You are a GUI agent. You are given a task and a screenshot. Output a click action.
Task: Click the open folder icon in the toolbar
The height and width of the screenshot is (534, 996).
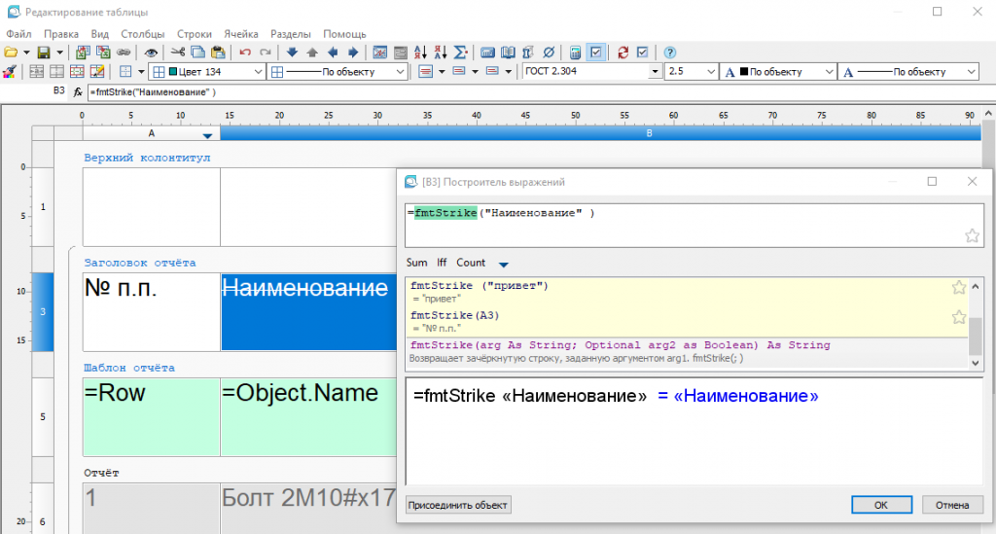pyautogui.click(x=11, y=53)
